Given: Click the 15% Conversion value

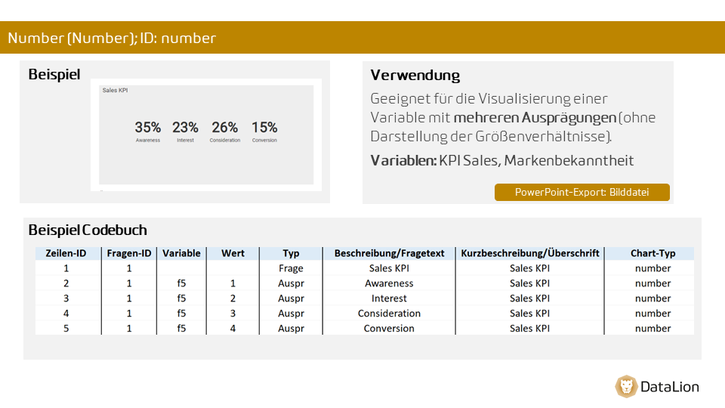Looking at the screenshot, I should 264,131.
